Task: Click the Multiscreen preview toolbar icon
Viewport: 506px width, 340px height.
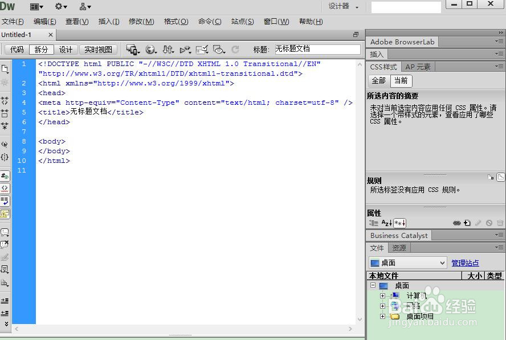Action: [133, 50]
